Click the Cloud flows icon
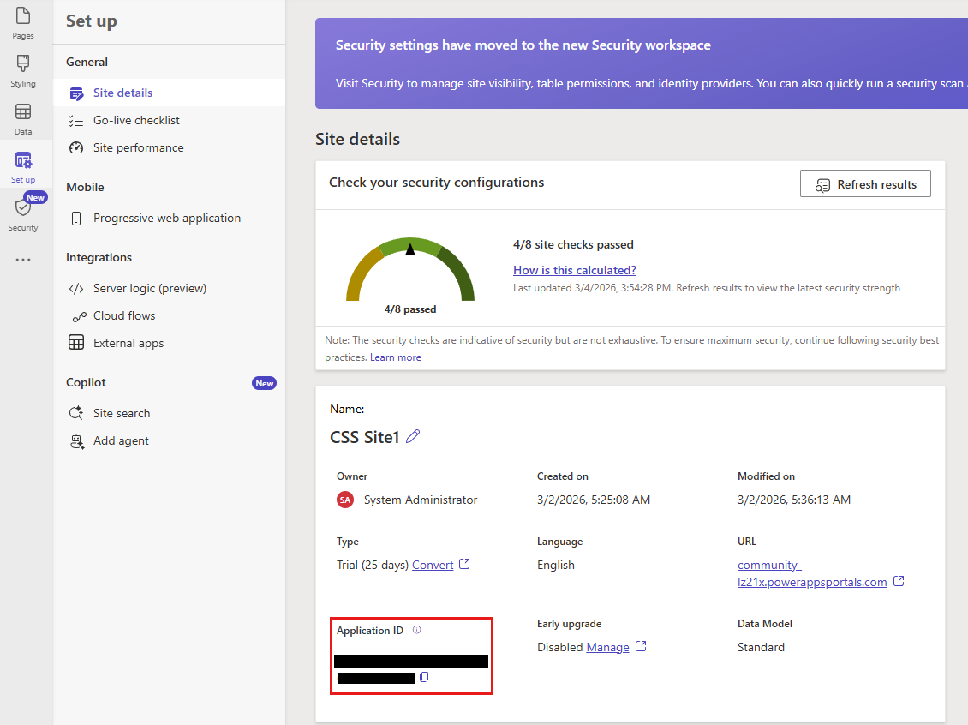This screenshot has width=968, height=725. (x=79, y=317)
